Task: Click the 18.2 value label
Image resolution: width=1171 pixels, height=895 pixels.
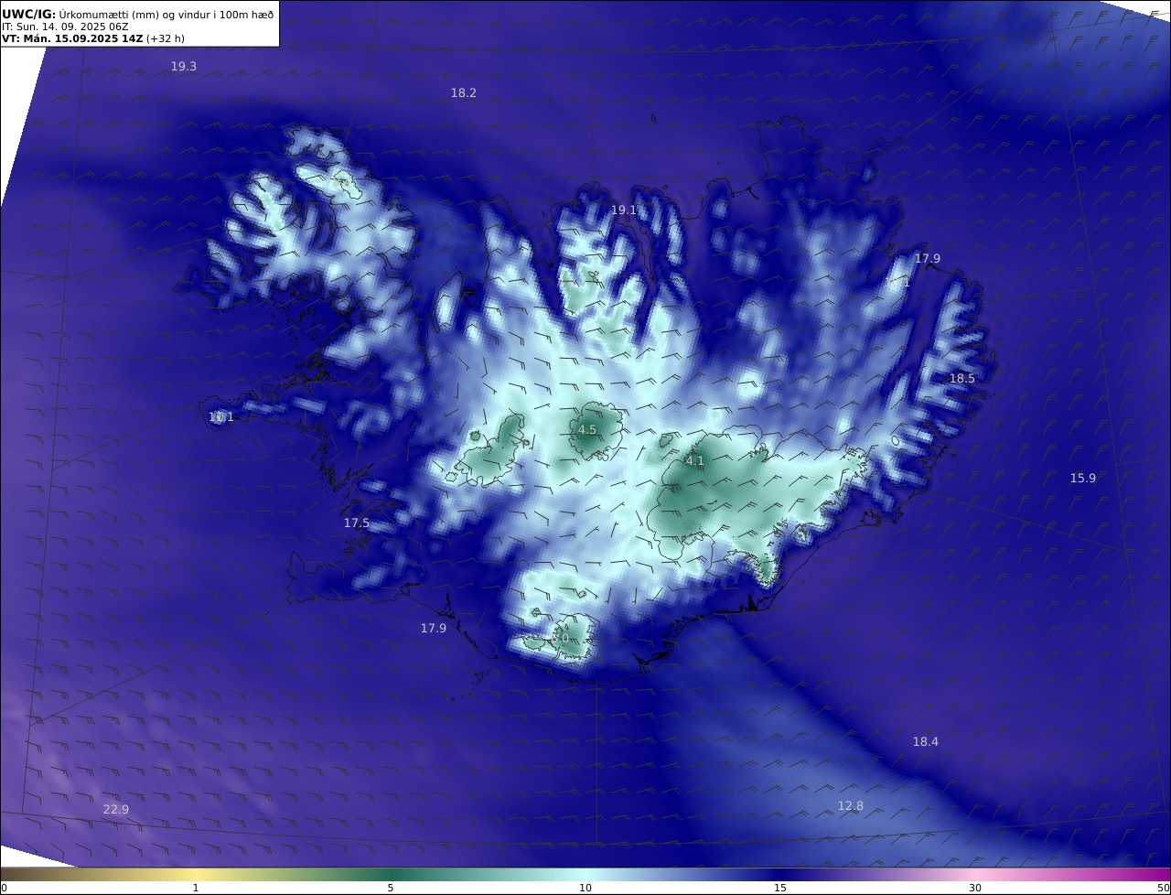Action: tap(464, 92)
